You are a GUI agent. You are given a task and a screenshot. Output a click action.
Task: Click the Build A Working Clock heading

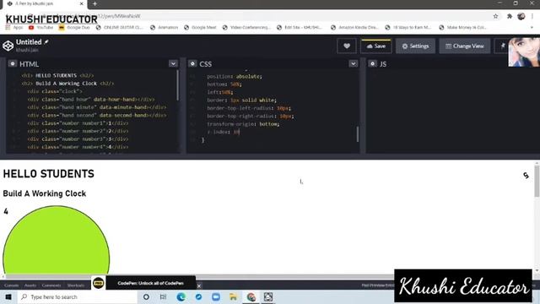coord(45,193)
